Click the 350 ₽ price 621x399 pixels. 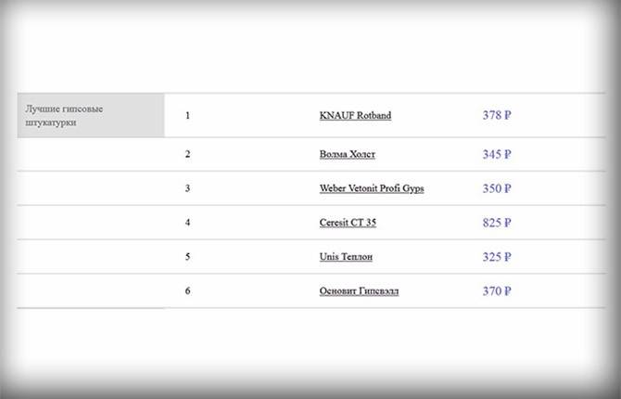497,188
